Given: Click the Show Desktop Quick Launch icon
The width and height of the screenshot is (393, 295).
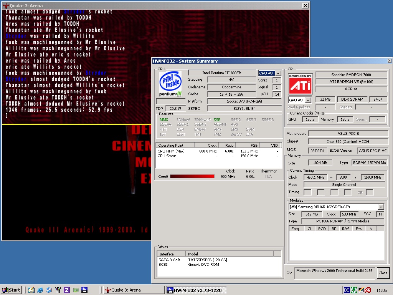Looking at the screenshot, I should click(x=31, y=290).
